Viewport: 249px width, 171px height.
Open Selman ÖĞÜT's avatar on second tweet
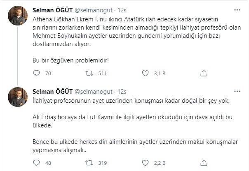pos(18,97)
